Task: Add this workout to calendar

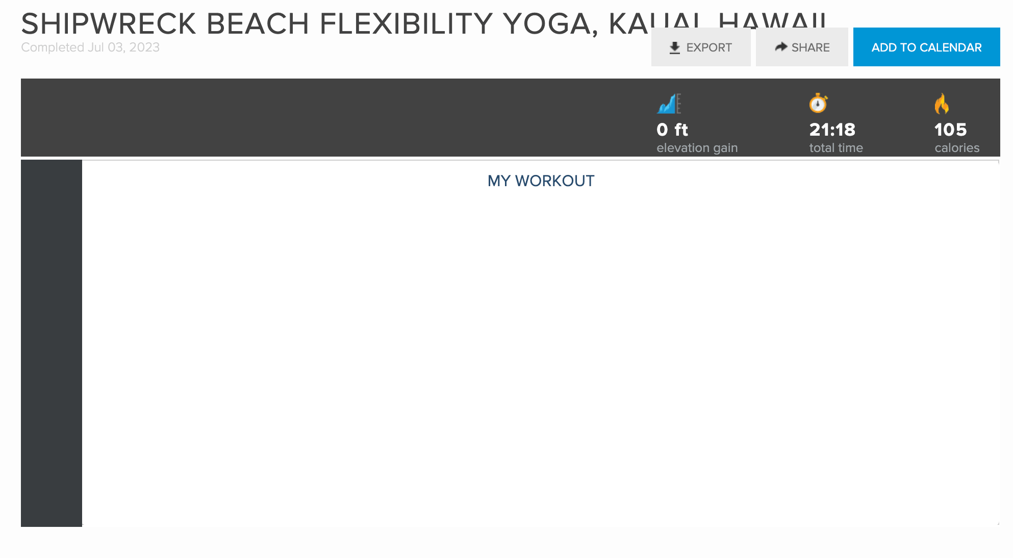Action: click(926, 47)
